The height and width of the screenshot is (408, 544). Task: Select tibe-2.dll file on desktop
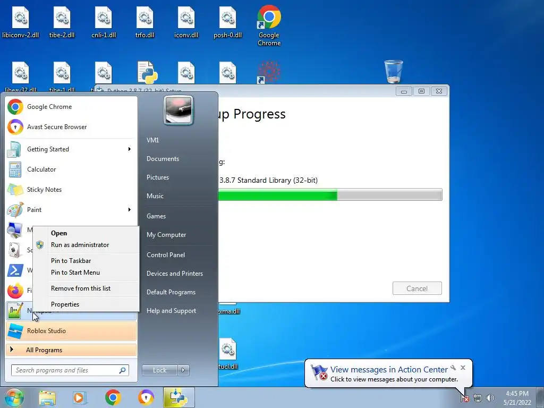(x=62, y=22)
